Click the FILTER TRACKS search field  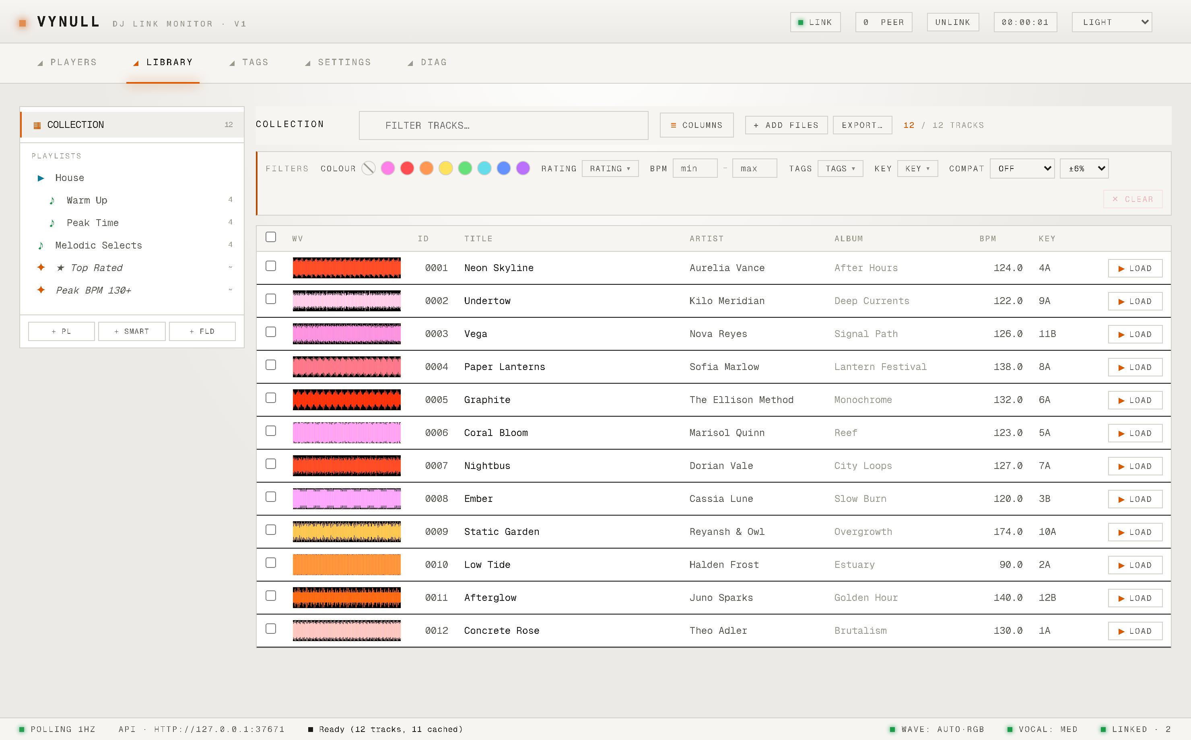coord(503,125)
